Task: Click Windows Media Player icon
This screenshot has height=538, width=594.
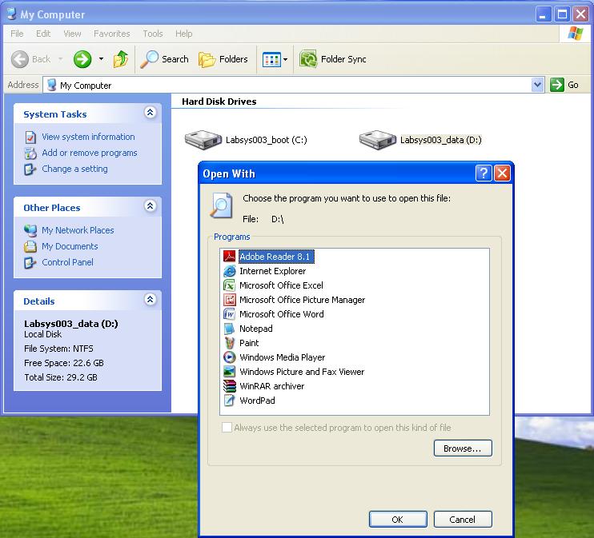Action: click(x=229, y=357)
